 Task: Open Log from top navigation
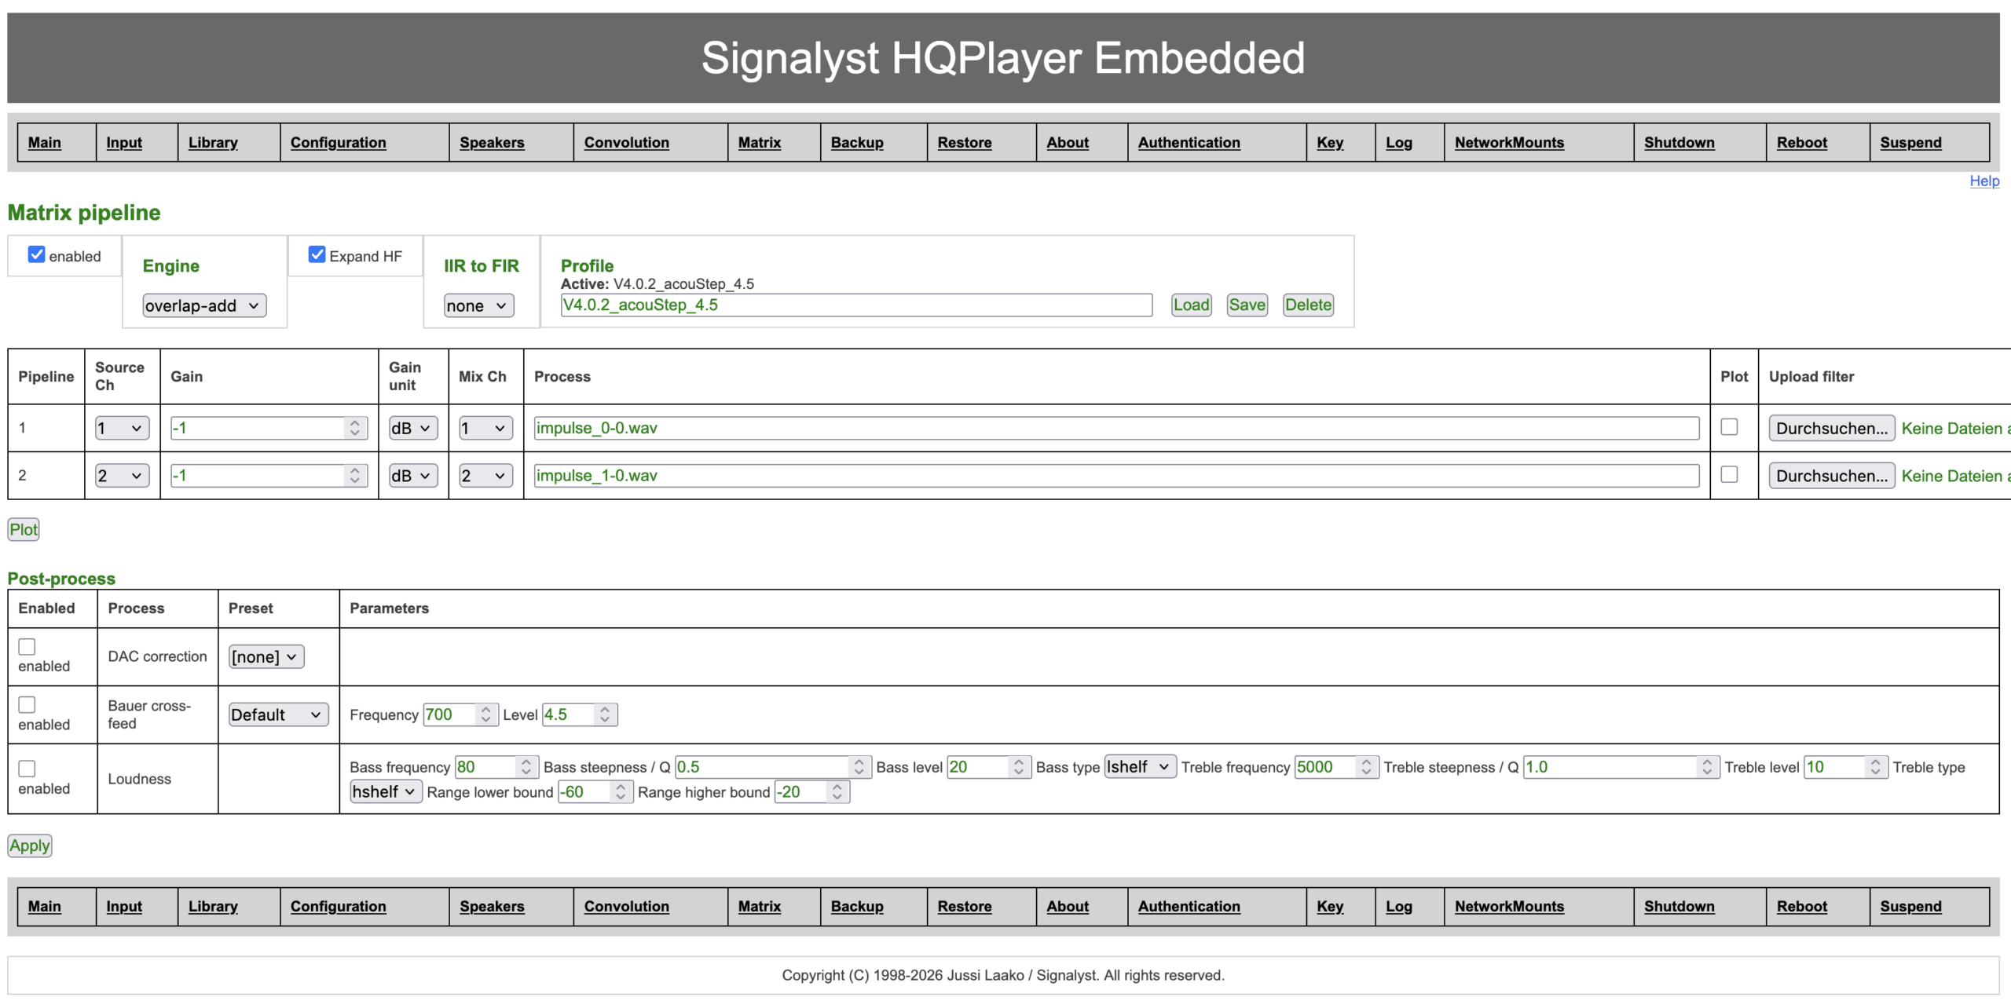(x=1399, y=143)
